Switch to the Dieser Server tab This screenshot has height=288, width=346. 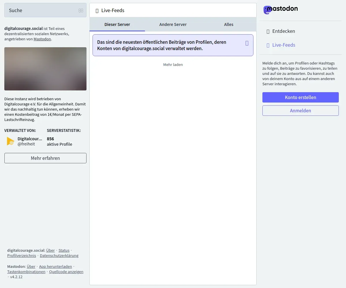[117, 24]
